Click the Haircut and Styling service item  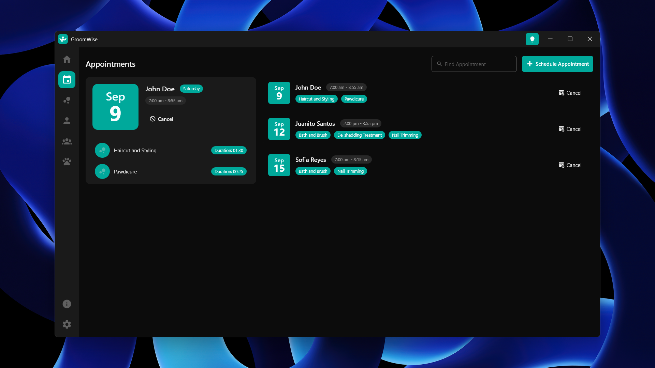135,151
